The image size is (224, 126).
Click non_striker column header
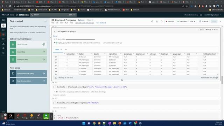tap(113, 54)
